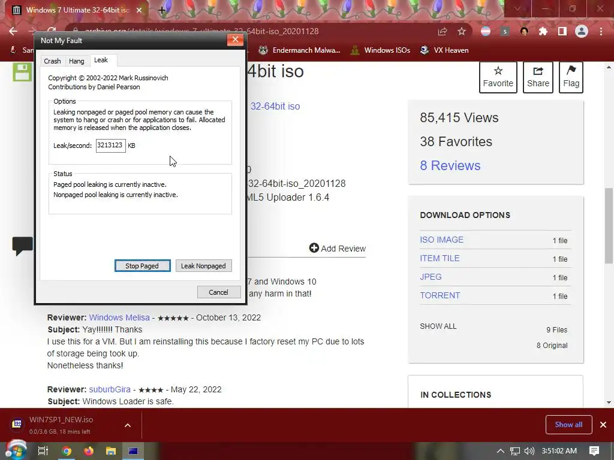614x460 pixels.
Task: Open the 8 Reviews link
Action: coord(450,165)
